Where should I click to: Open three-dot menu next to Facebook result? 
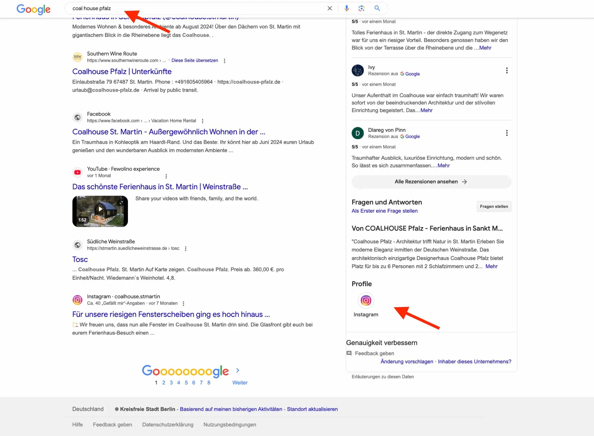click(202, 121)
